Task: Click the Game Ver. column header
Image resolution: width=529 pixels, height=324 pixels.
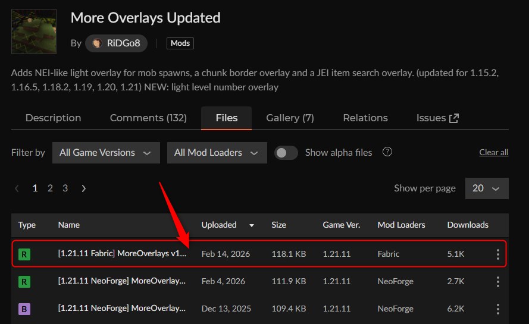Action: tap(341, 225)
